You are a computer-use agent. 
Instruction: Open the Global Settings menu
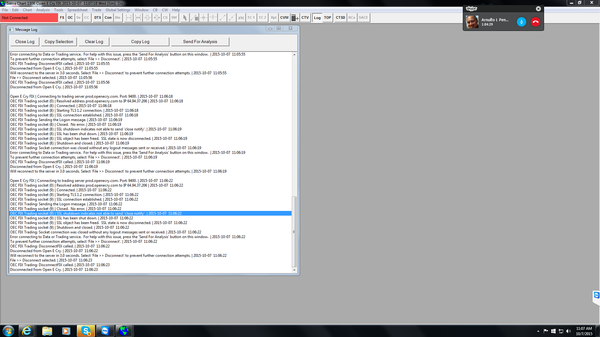coord(117,10)
